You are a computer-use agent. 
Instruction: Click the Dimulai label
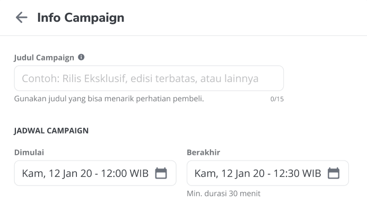click(x=29, y=153)
